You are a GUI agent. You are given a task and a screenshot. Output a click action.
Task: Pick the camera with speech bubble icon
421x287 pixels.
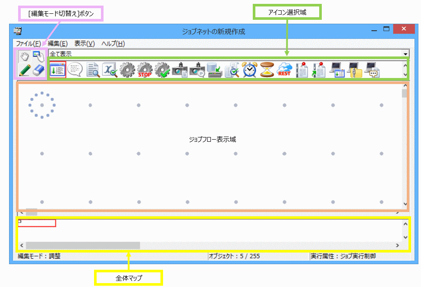click(197, 70)
